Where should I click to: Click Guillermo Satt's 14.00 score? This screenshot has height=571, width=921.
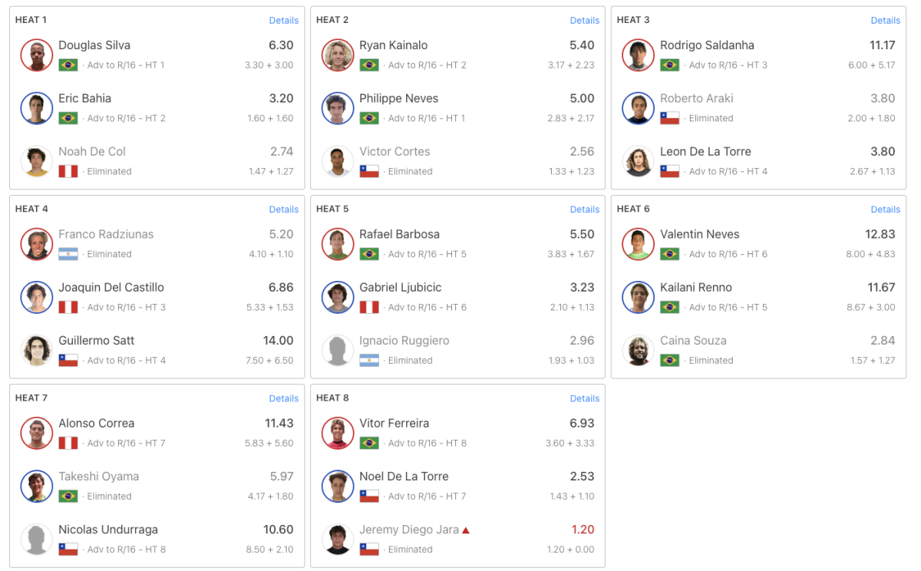278,341
